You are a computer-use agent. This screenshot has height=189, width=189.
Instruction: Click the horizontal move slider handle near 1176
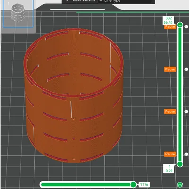click(x=133, y=184)
